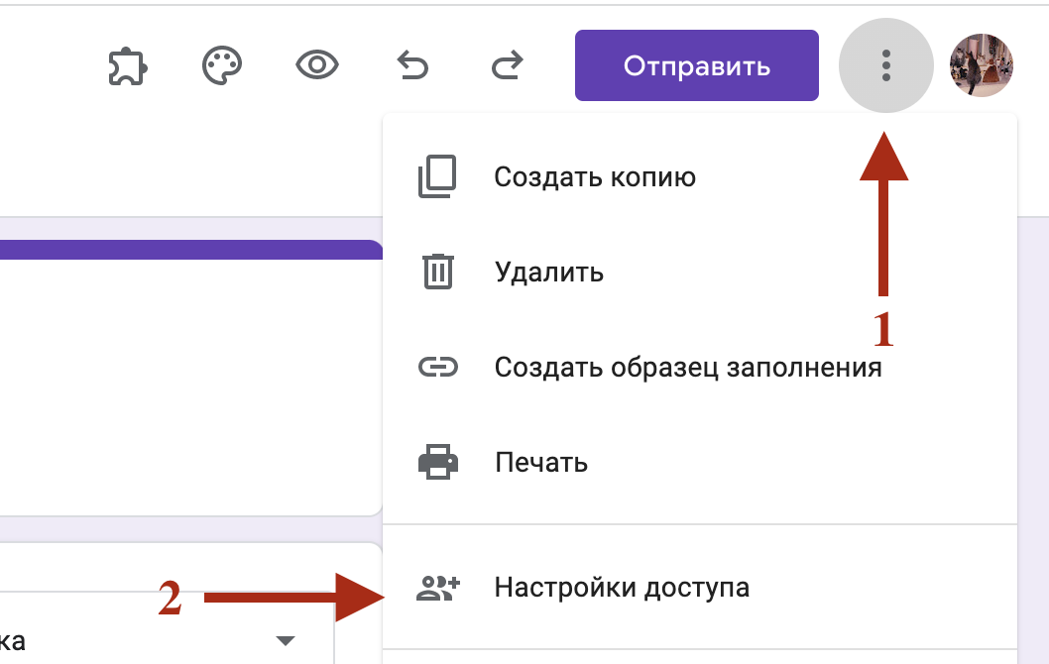Choose the Печать menu option
Viewport: 1049px width, 664px height.
[540, 463]
